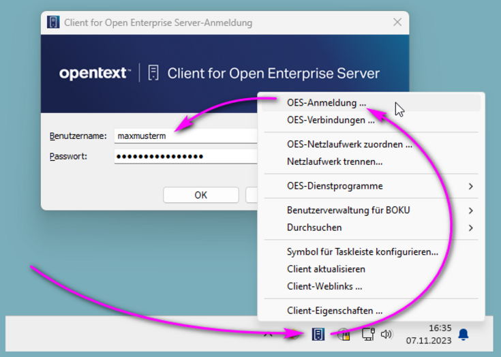The height and width of the screenshot is (357, 501).
Task: Open the notification bell icon
Action: pyautogui.click(x=464, y=335)
